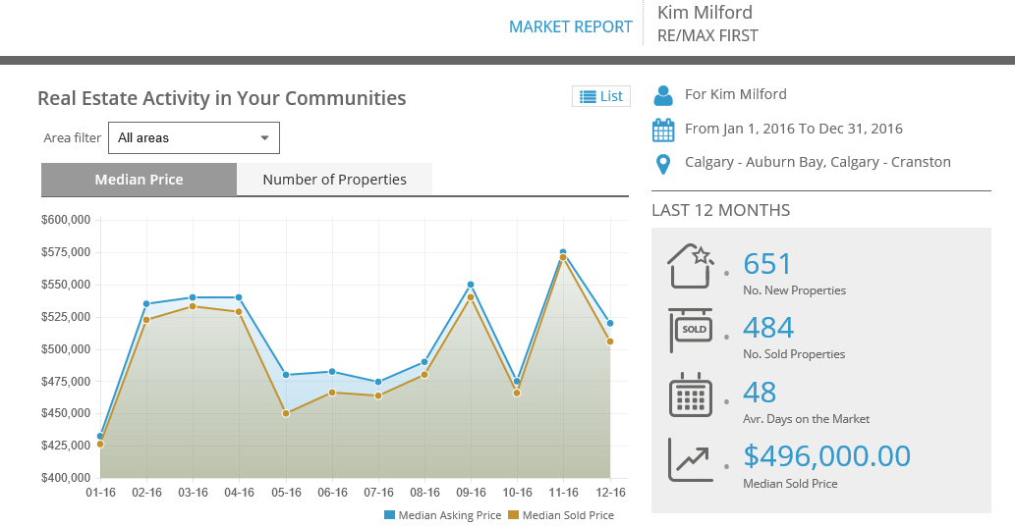Click the 05-16 sold price data point
Screen dimensions: 1015x527
point(286,413)
